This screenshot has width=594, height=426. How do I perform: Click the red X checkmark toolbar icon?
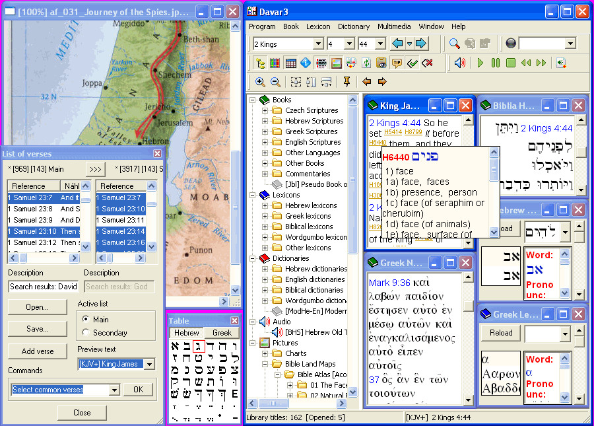pyautogui.click(x=427, y=63)
